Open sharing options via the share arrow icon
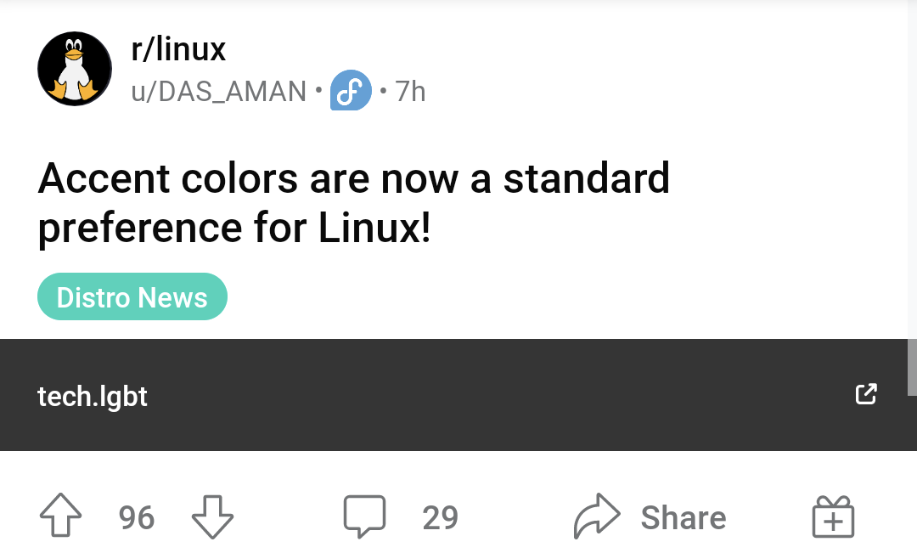This screenshot has height=553, width=917. pyautogui.click(x=599, y=516)
